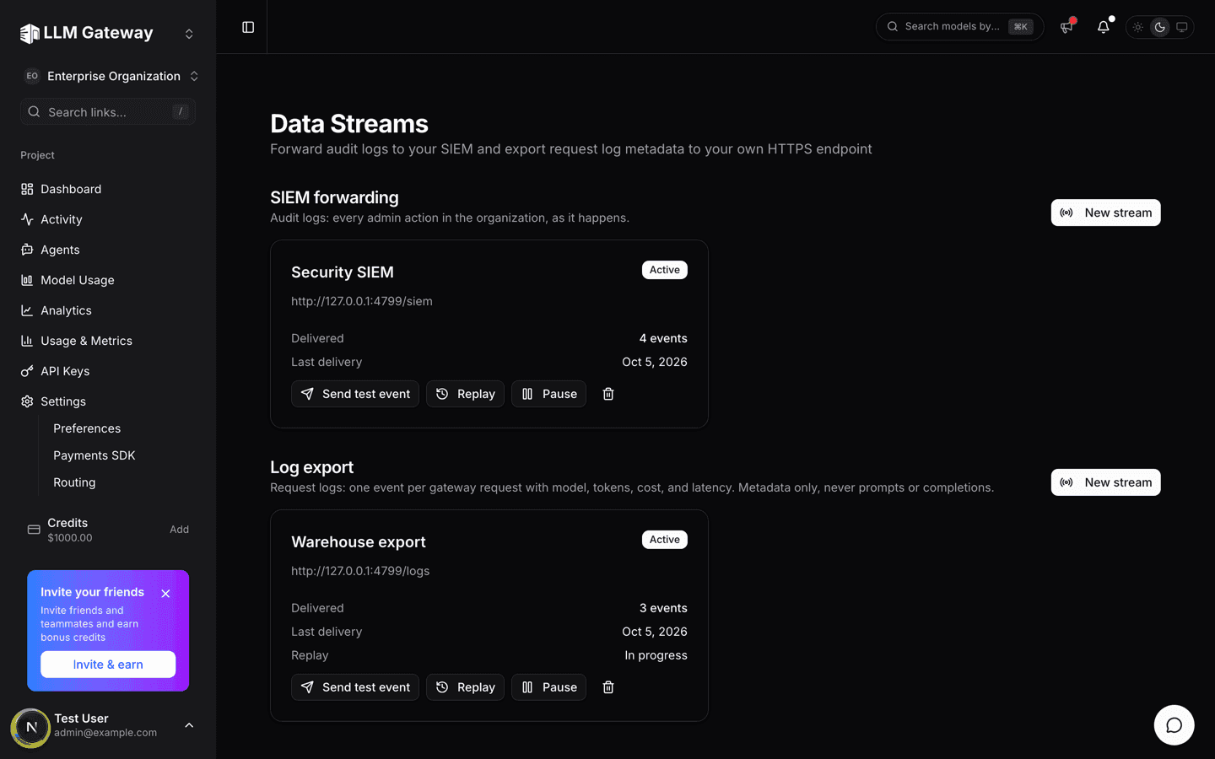This screenshot has width=1215, height=759.
Task: Click the Security SIEM endpoint URL
Action: (362, 301)
